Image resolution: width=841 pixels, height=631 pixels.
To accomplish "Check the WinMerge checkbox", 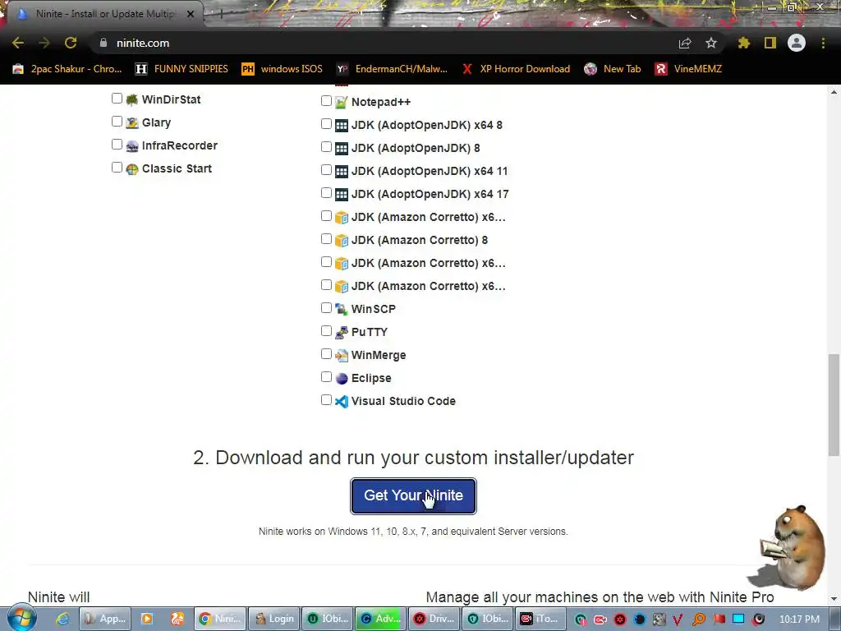I will (x=326, y=353).
